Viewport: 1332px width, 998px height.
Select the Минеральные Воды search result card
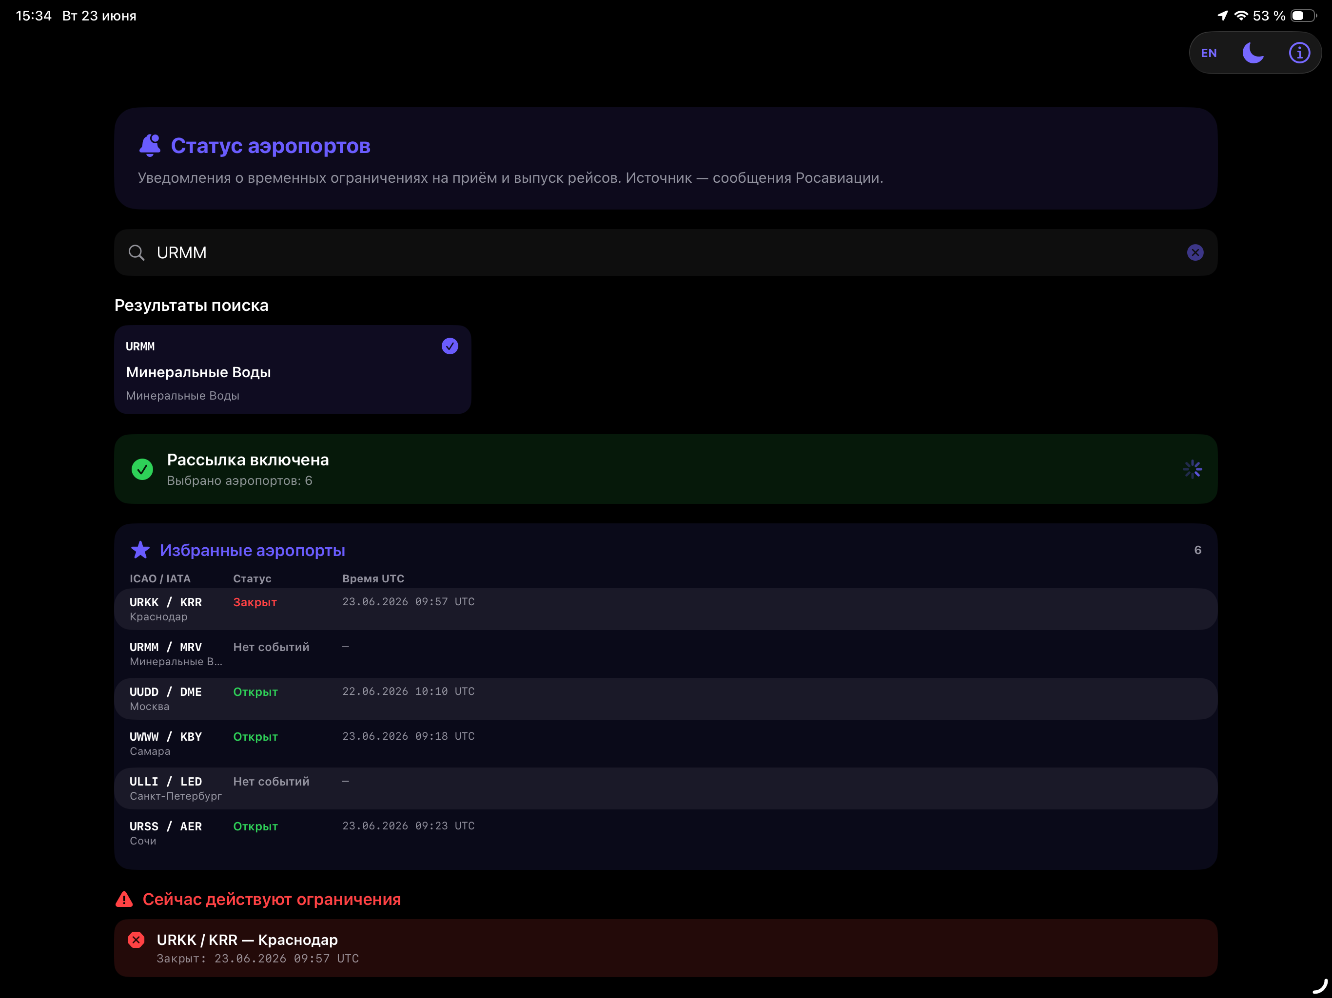coord(293,369)
